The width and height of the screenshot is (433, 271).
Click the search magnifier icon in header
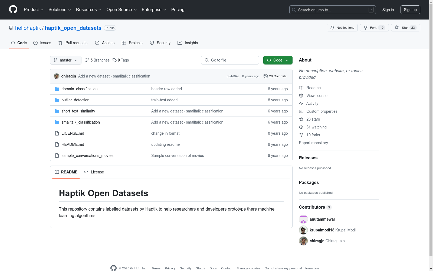(x=294, y=10)
